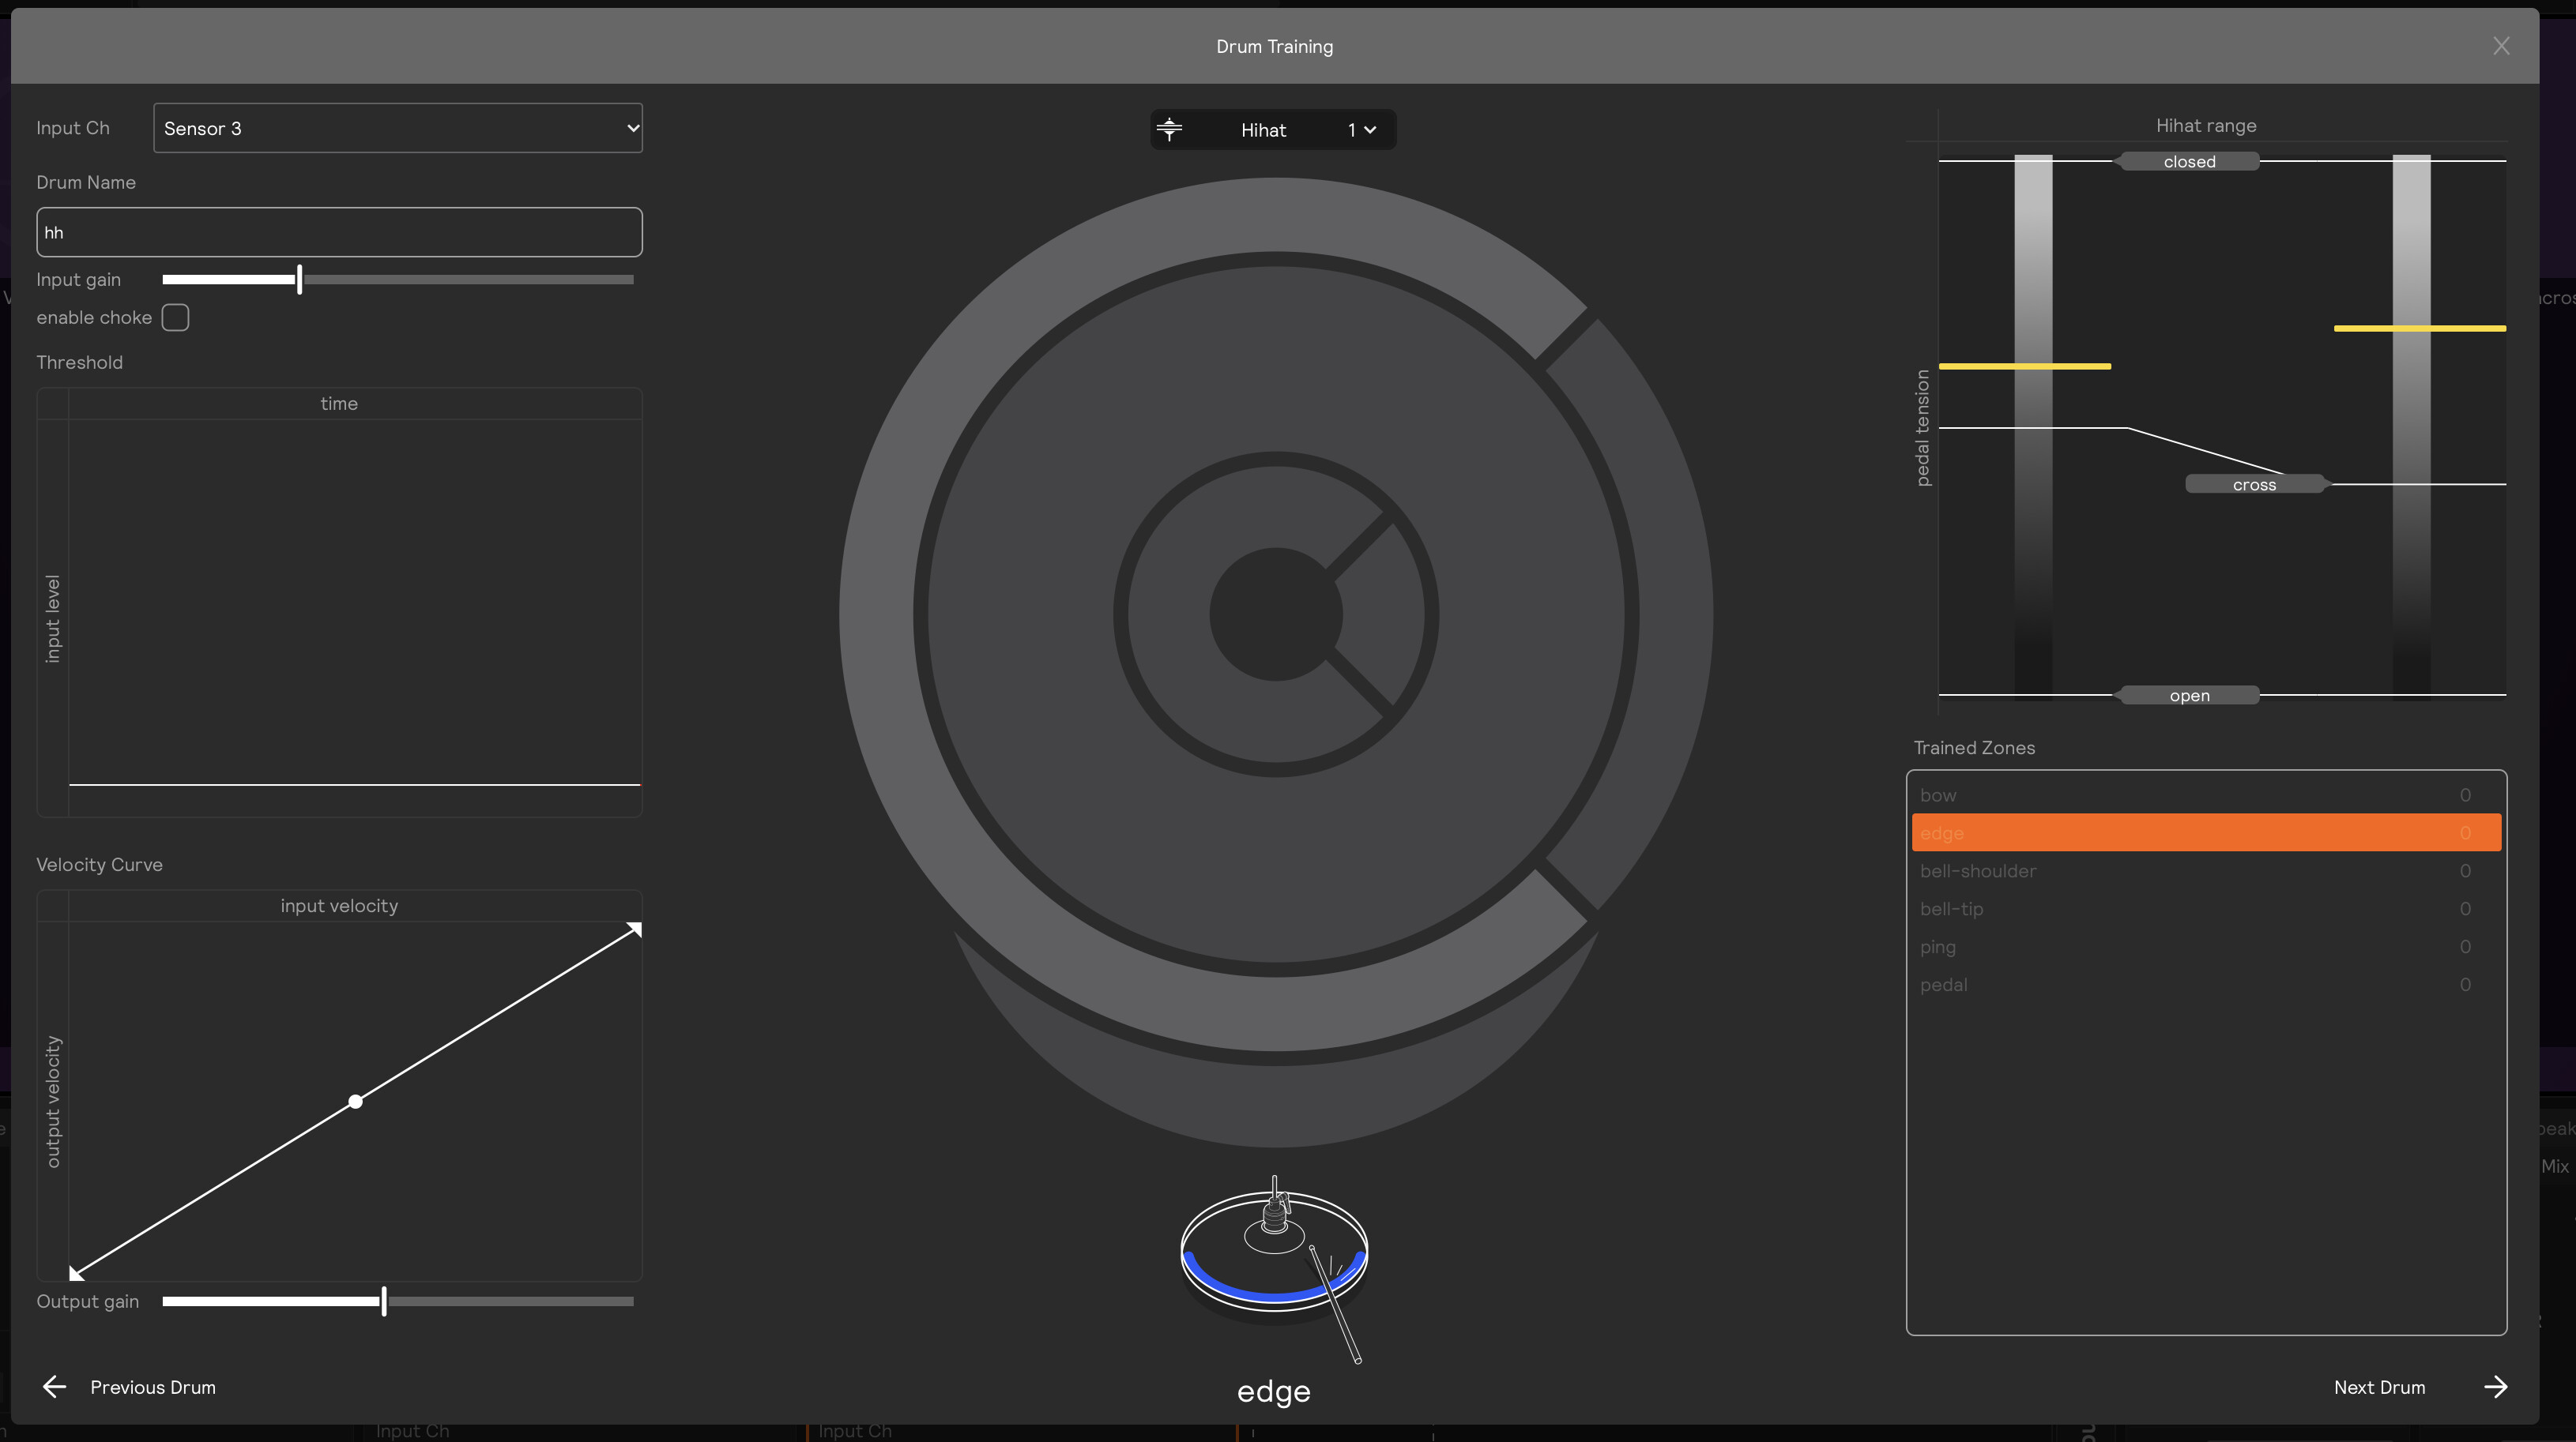Viewport: 2576px width, 1442px height.
Task: Click the Input gain slider handle
Action: 299,280
